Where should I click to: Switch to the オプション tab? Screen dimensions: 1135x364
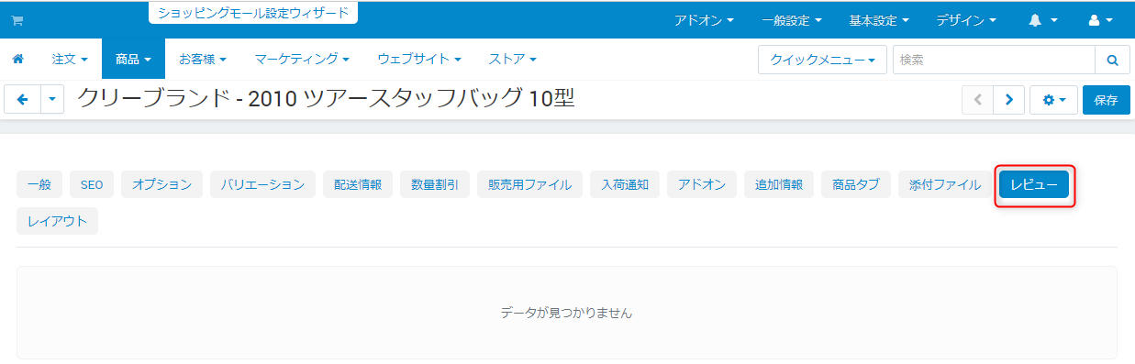click(161, 184)
